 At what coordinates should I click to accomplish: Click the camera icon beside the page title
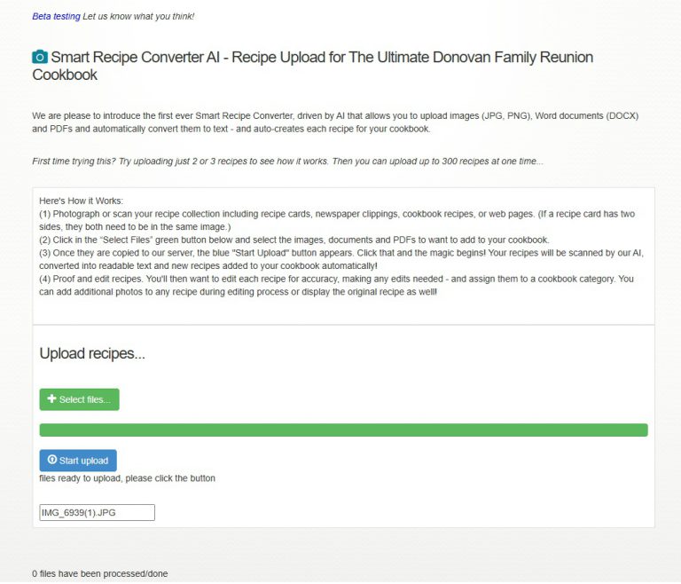tap(40, 57)
